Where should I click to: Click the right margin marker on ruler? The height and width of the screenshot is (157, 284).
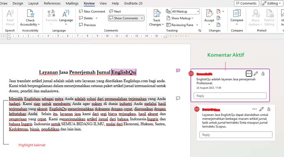click(165, 37)
